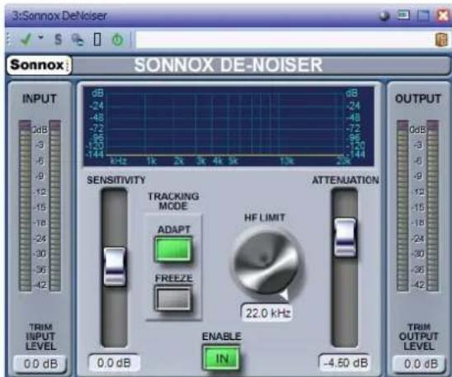Click the Sensitivity fader handle

point(115,266)
